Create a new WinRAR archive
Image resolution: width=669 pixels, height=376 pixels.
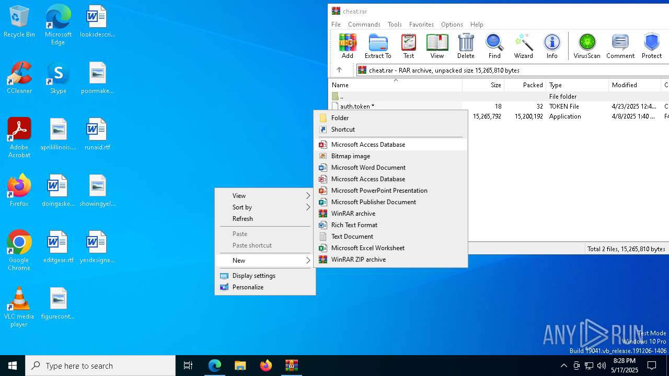pos(390,214)
